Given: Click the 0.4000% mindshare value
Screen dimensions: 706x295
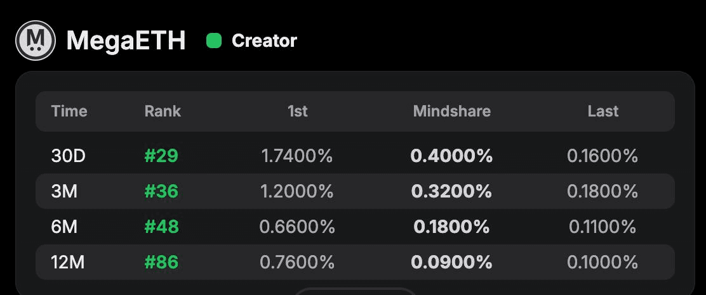Looking at the screenshot, I should (x=451, y=156).
